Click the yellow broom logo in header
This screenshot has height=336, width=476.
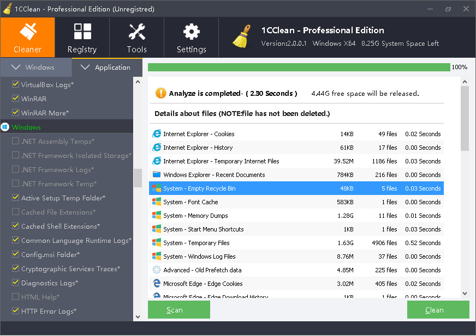click(242, 36)
